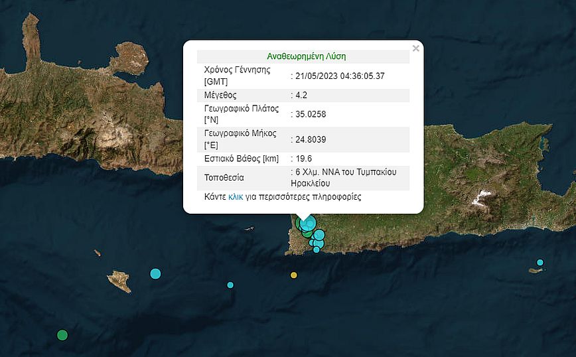Select the small cyan marker between Gavdos and yellow marker
This screenshot has height=357, width=576.
(x=230, y=285)
